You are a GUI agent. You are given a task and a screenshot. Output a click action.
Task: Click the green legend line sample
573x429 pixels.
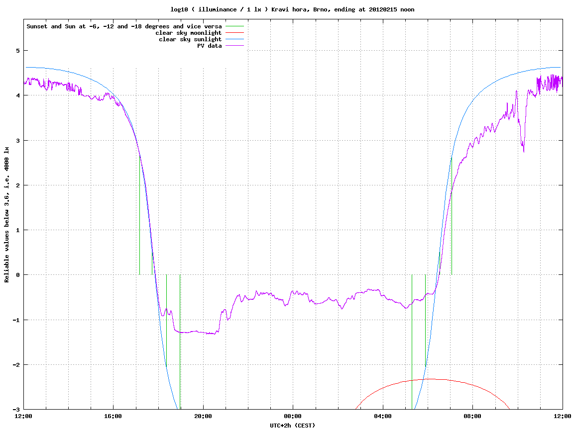pos(234,26)
